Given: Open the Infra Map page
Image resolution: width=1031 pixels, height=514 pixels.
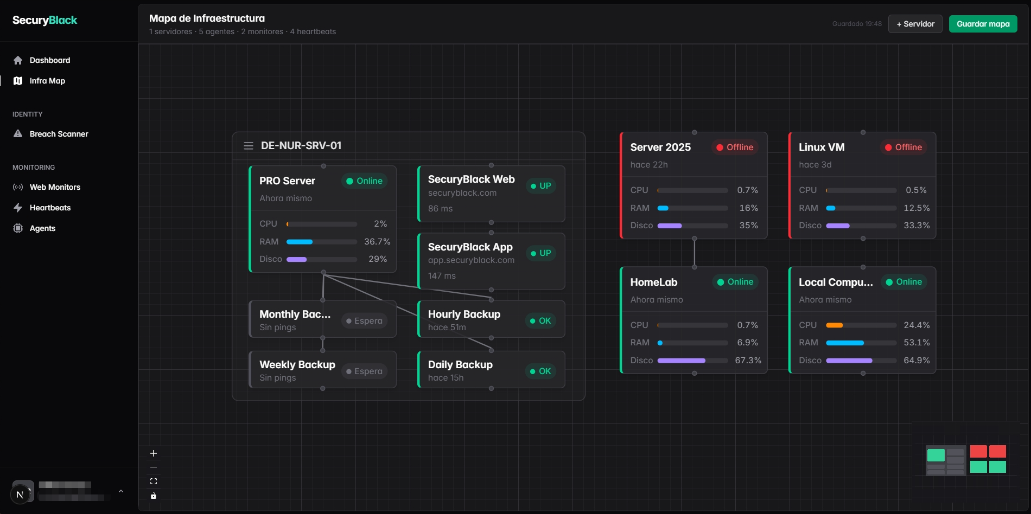Looking at the screenshot, I should coord(47,81).
